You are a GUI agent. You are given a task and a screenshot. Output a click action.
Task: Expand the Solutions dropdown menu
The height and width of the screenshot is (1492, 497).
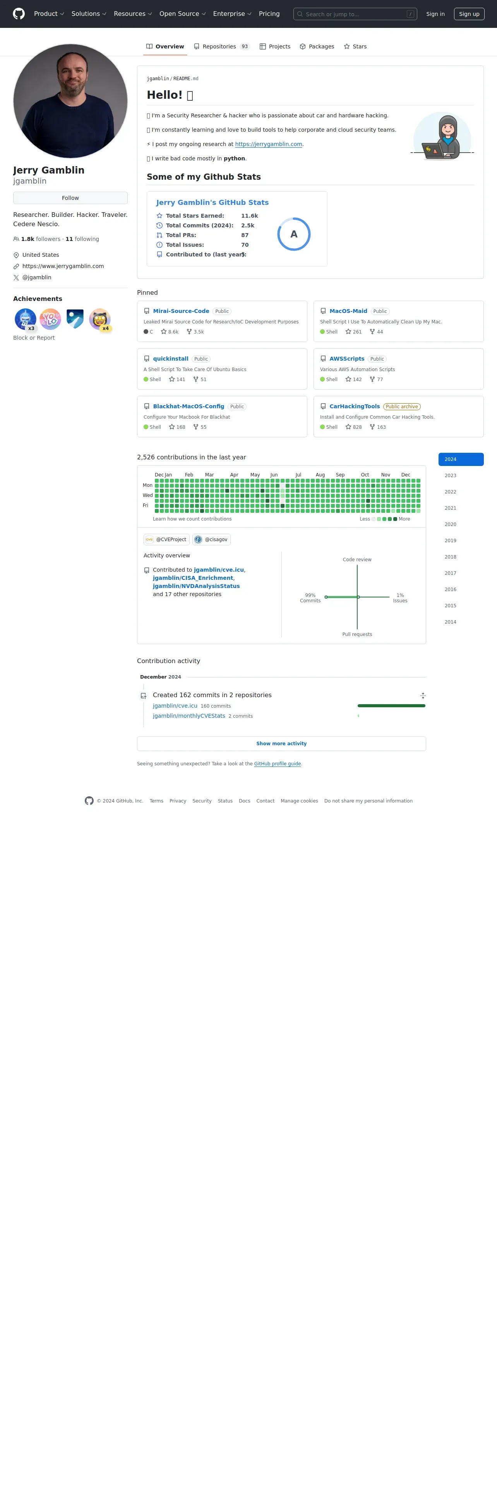click(89, 14)
